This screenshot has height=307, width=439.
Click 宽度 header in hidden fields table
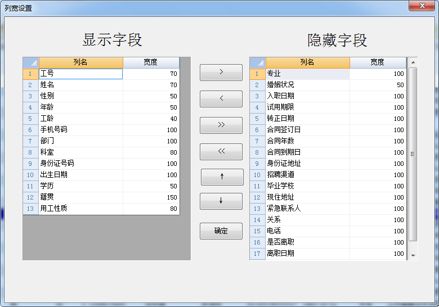378,62
